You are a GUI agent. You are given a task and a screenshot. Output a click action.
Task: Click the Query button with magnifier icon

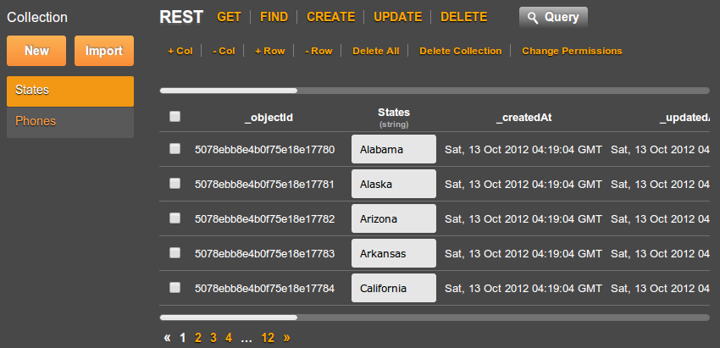[553, 17]
